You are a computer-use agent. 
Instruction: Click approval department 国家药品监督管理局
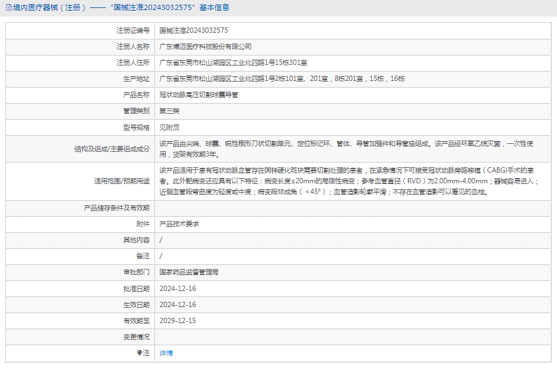coord(189,272)
